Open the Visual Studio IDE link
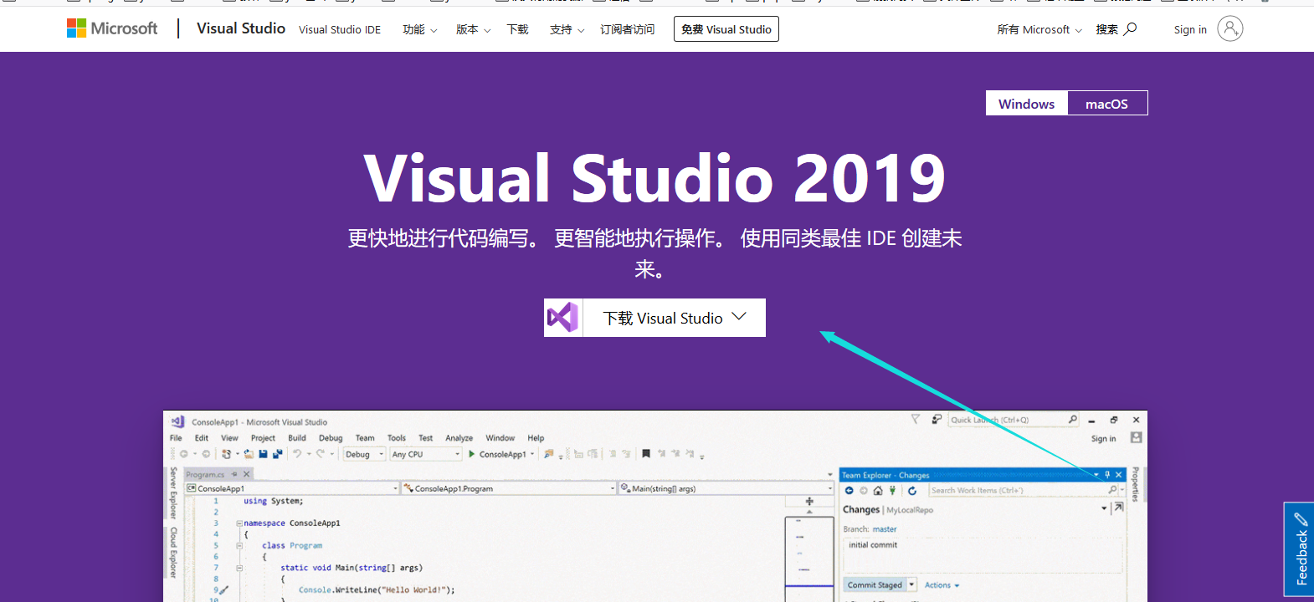 point(340,29)
